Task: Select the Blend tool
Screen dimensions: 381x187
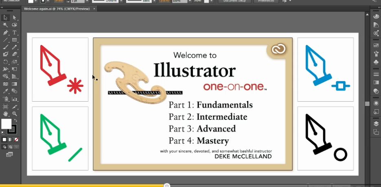Action: pyautogui.click(x=14, y=91)
